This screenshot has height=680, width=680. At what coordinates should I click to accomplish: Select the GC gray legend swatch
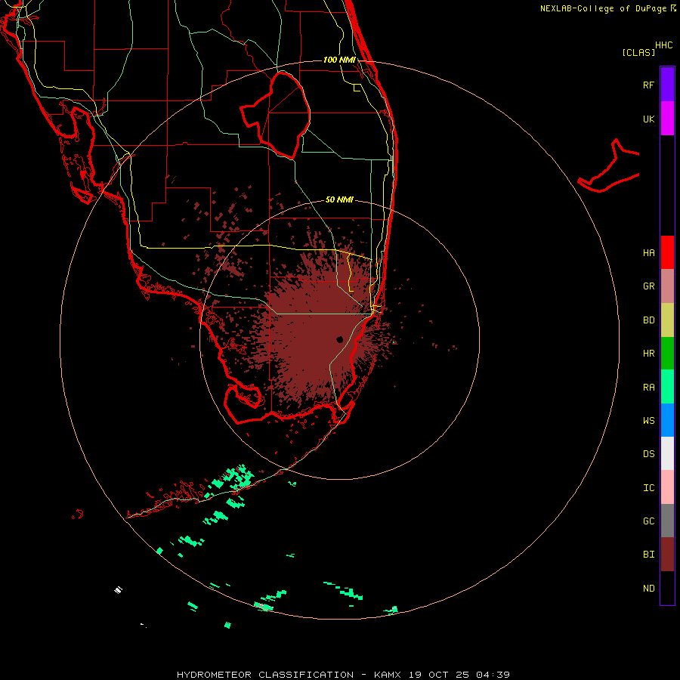tap(667, 521)
